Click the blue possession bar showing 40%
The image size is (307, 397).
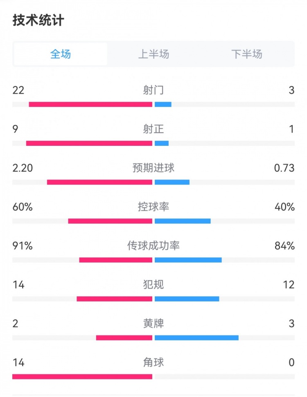click(182, 220)
